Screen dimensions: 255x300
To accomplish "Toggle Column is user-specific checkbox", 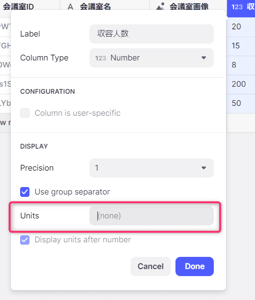I will [25, 113].
